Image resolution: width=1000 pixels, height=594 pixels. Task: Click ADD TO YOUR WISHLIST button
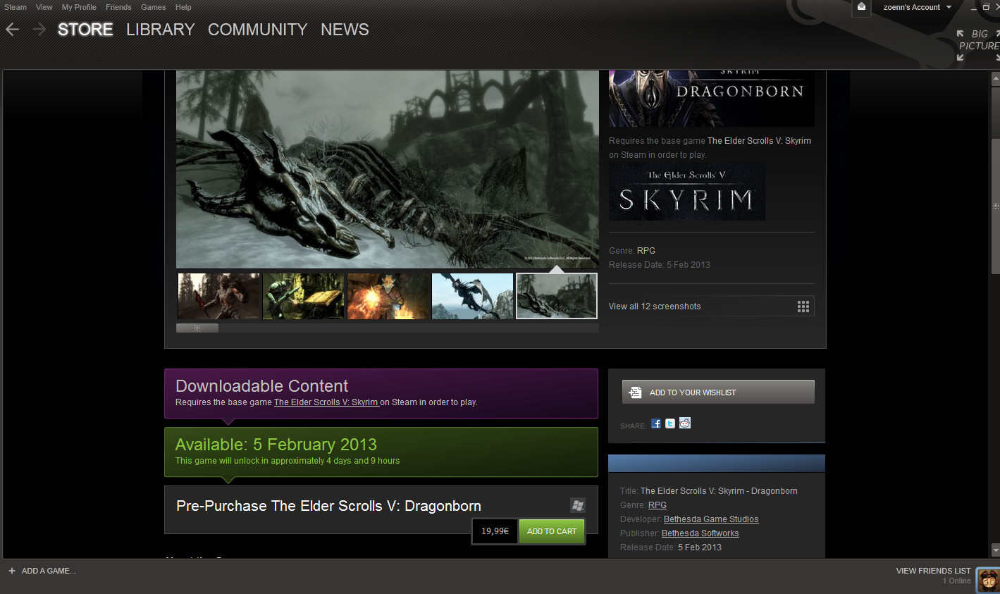point(718,392)
